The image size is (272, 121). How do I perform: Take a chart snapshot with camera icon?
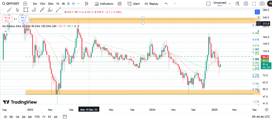(x=262, y=4)
